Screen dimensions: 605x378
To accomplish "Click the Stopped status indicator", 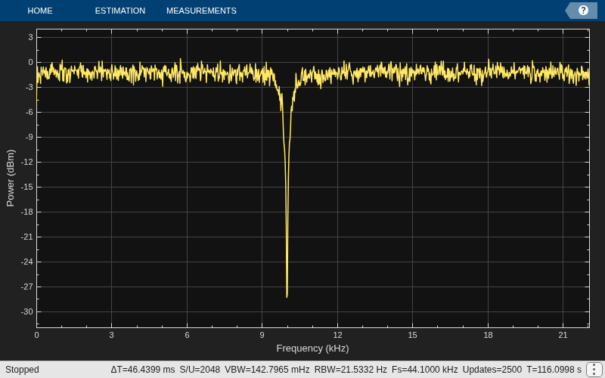I will click(22, 370).
